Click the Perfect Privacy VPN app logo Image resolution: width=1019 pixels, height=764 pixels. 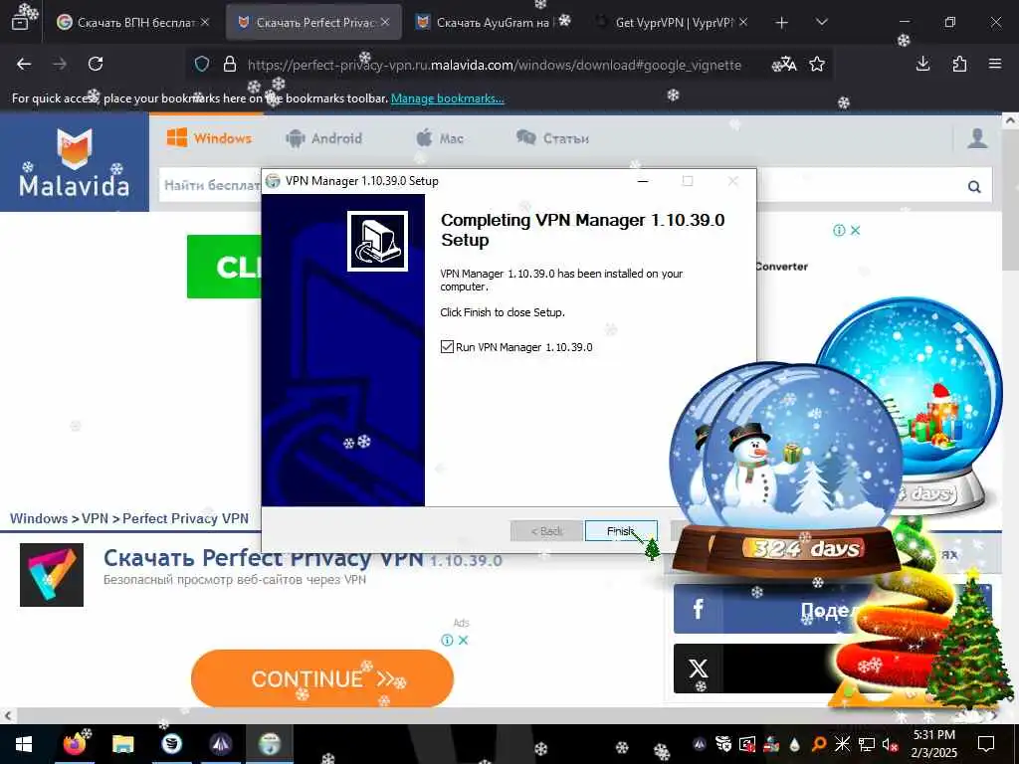pos(52,575)
